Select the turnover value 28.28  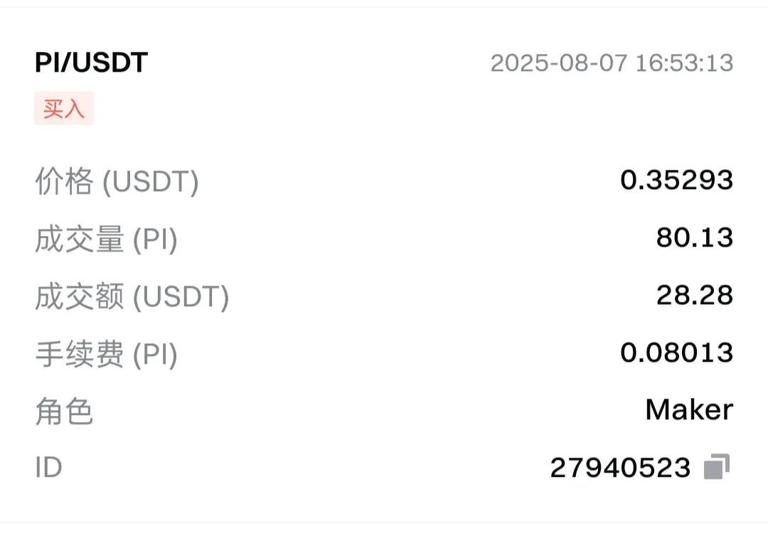click(695, 295)
